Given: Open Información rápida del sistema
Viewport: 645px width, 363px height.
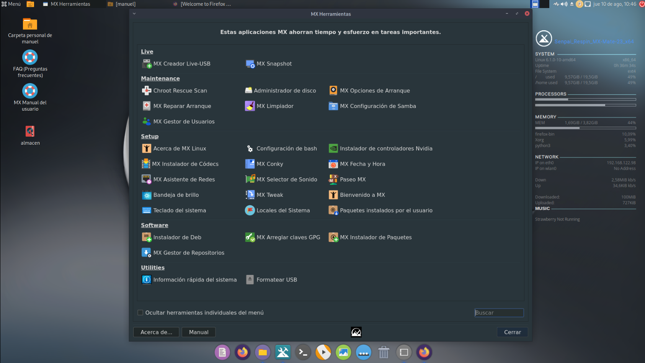Looking at the screenshot, I should 189,280.
